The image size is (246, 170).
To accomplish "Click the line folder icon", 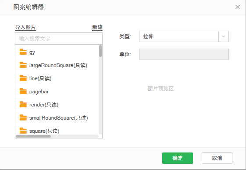I will [23, 78].
